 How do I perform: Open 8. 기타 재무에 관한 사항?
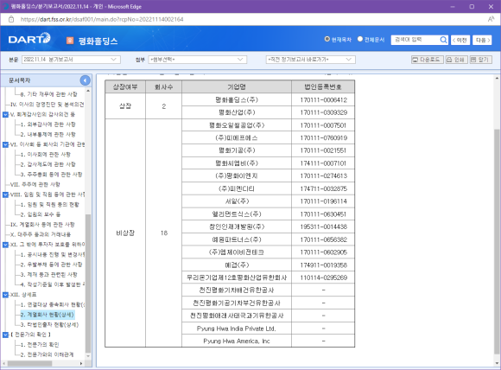[x=48, y=94]
